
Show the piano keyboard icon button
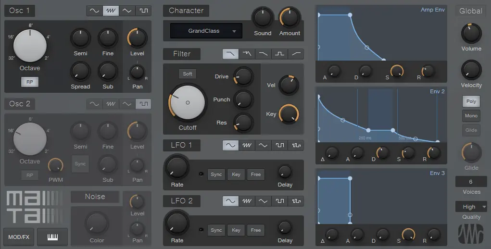click(52, 237)
